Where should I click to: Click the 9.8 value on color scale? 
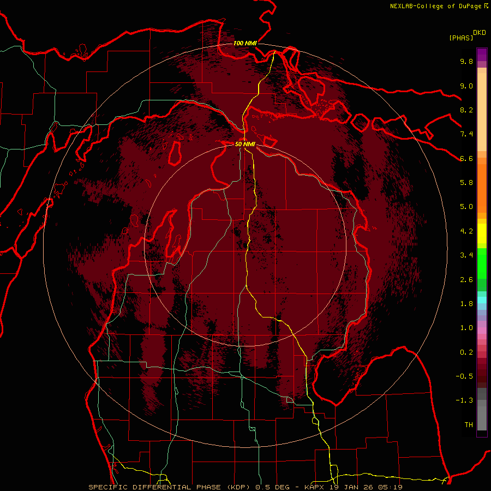click(x=466, y=61)
